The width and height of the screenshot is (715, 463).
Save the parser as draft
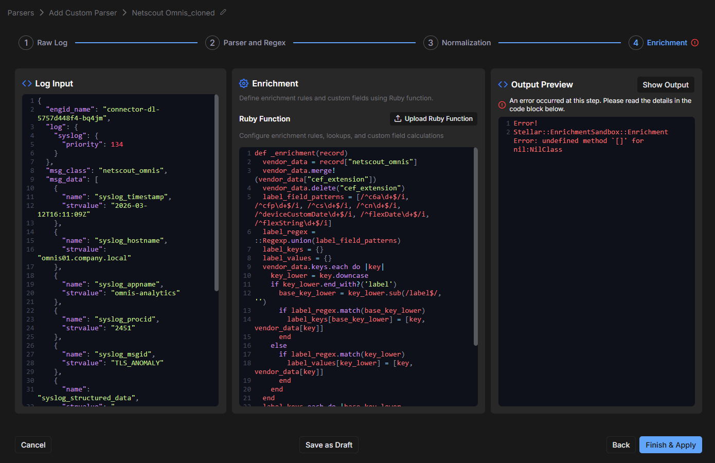coord(329,445)
